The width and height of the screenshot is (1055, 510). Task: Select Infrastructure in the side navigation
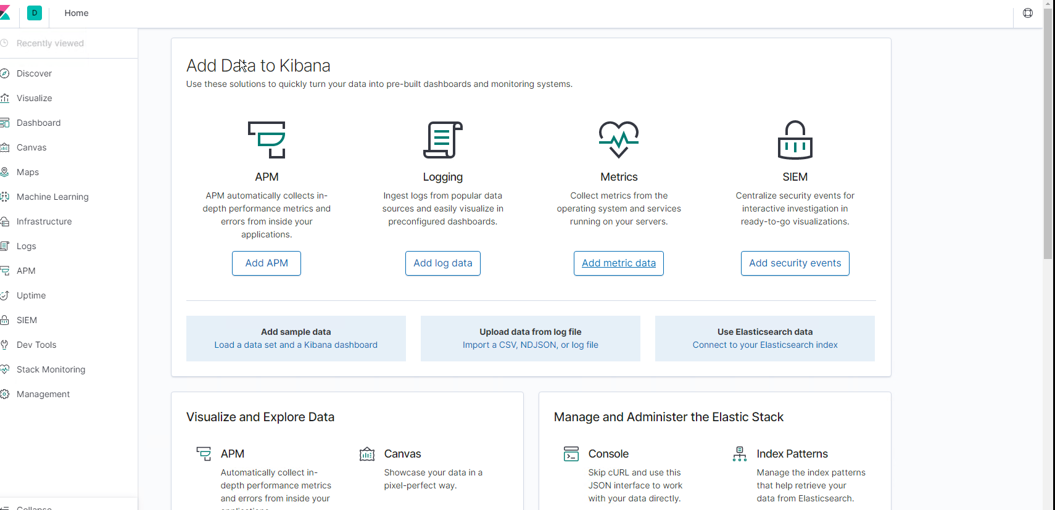pos(44,221)
